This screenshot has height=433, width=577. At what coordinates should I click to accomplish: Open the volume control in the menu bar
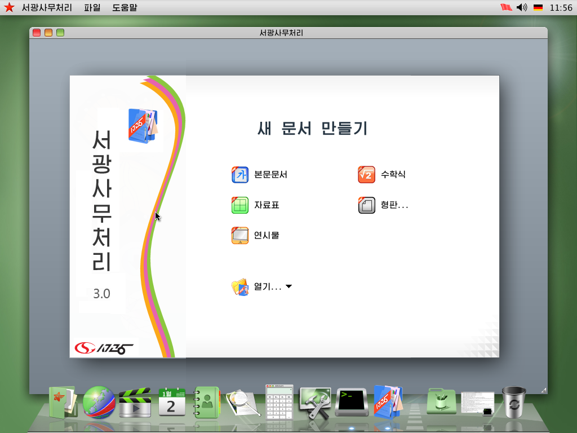pyautogui.click(x=520, y=8)
